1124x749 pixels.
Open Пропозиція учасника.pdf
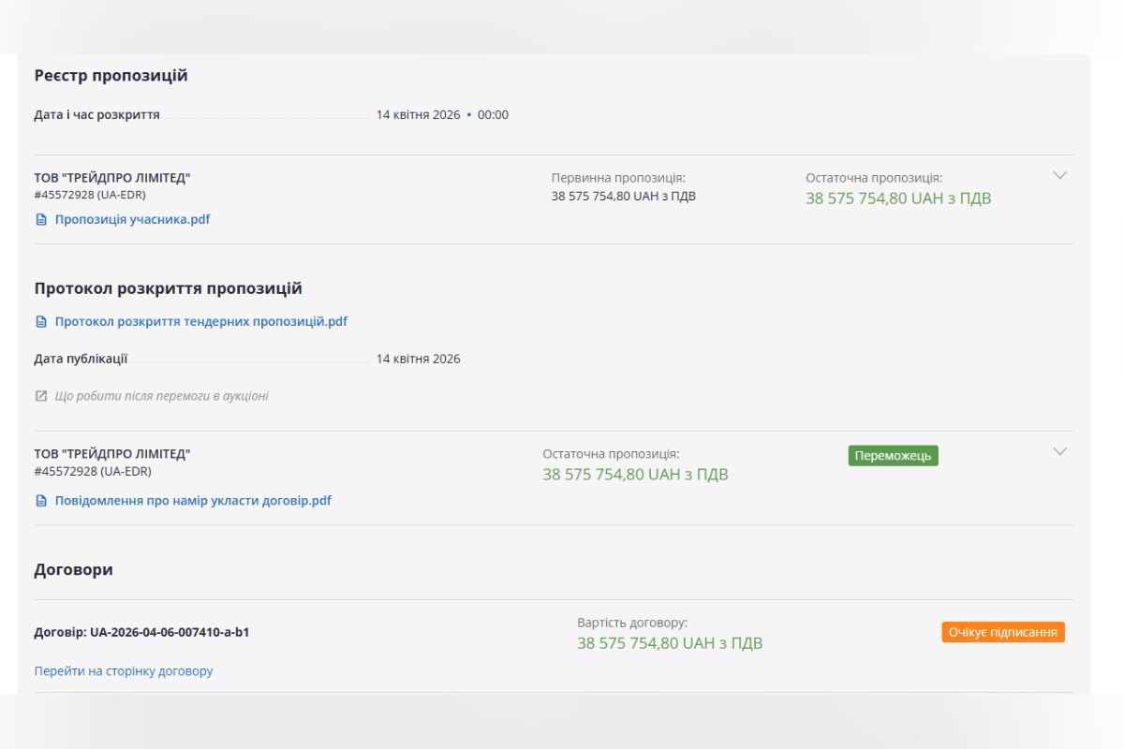[132, 220]
